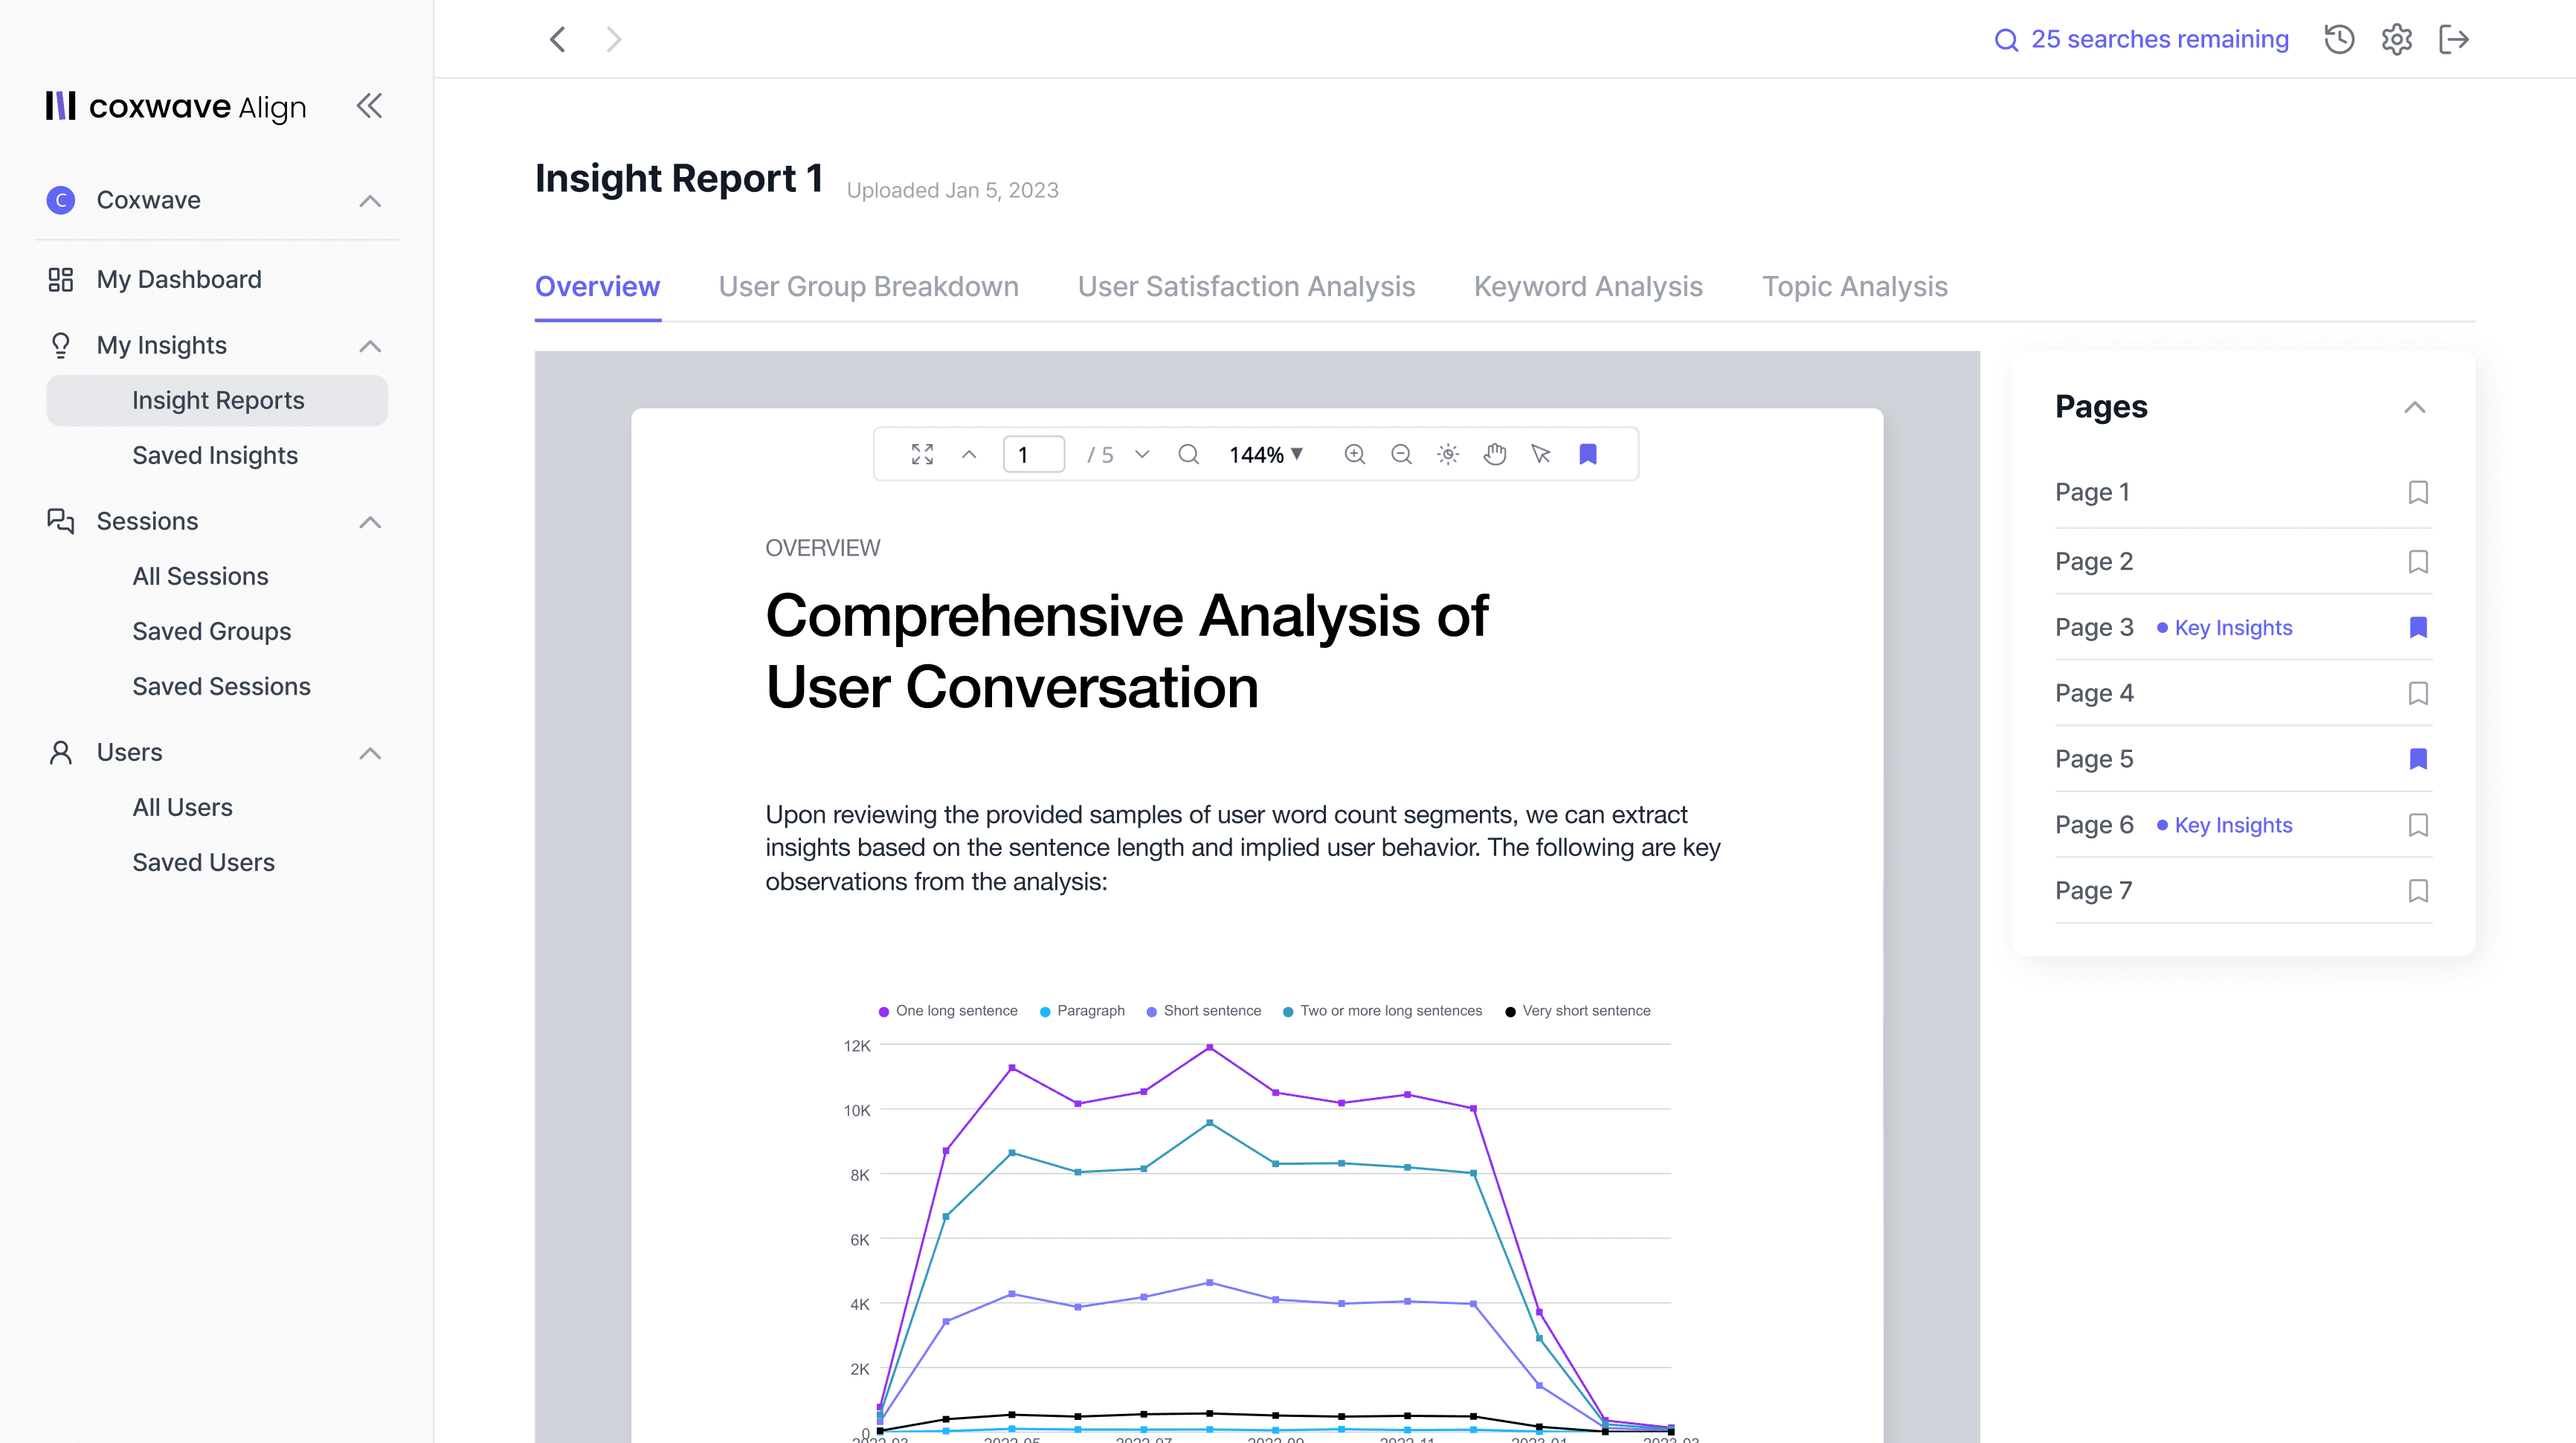
Task: Select Page 4 in Pages list
Action: [x=2094, y=693]
